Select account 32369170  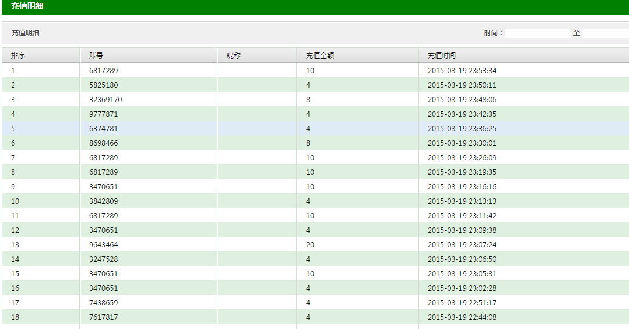[106, 100]
